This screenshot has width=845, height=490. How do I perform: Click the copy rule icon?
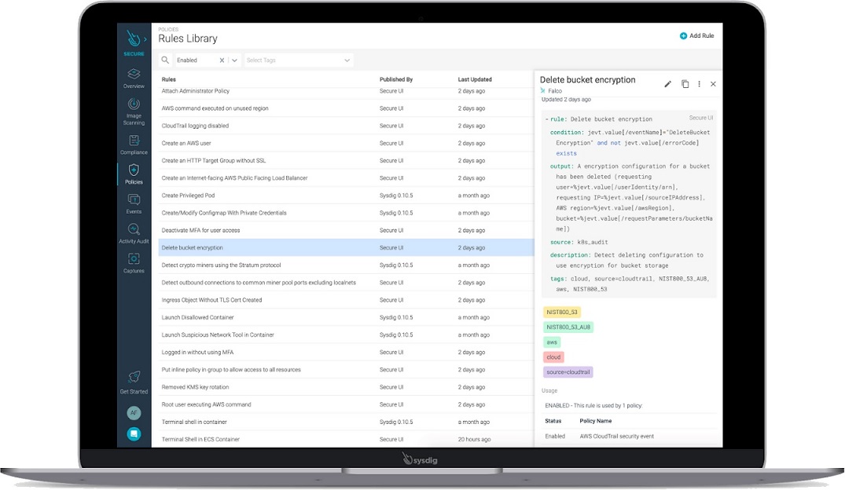[685, 84]
